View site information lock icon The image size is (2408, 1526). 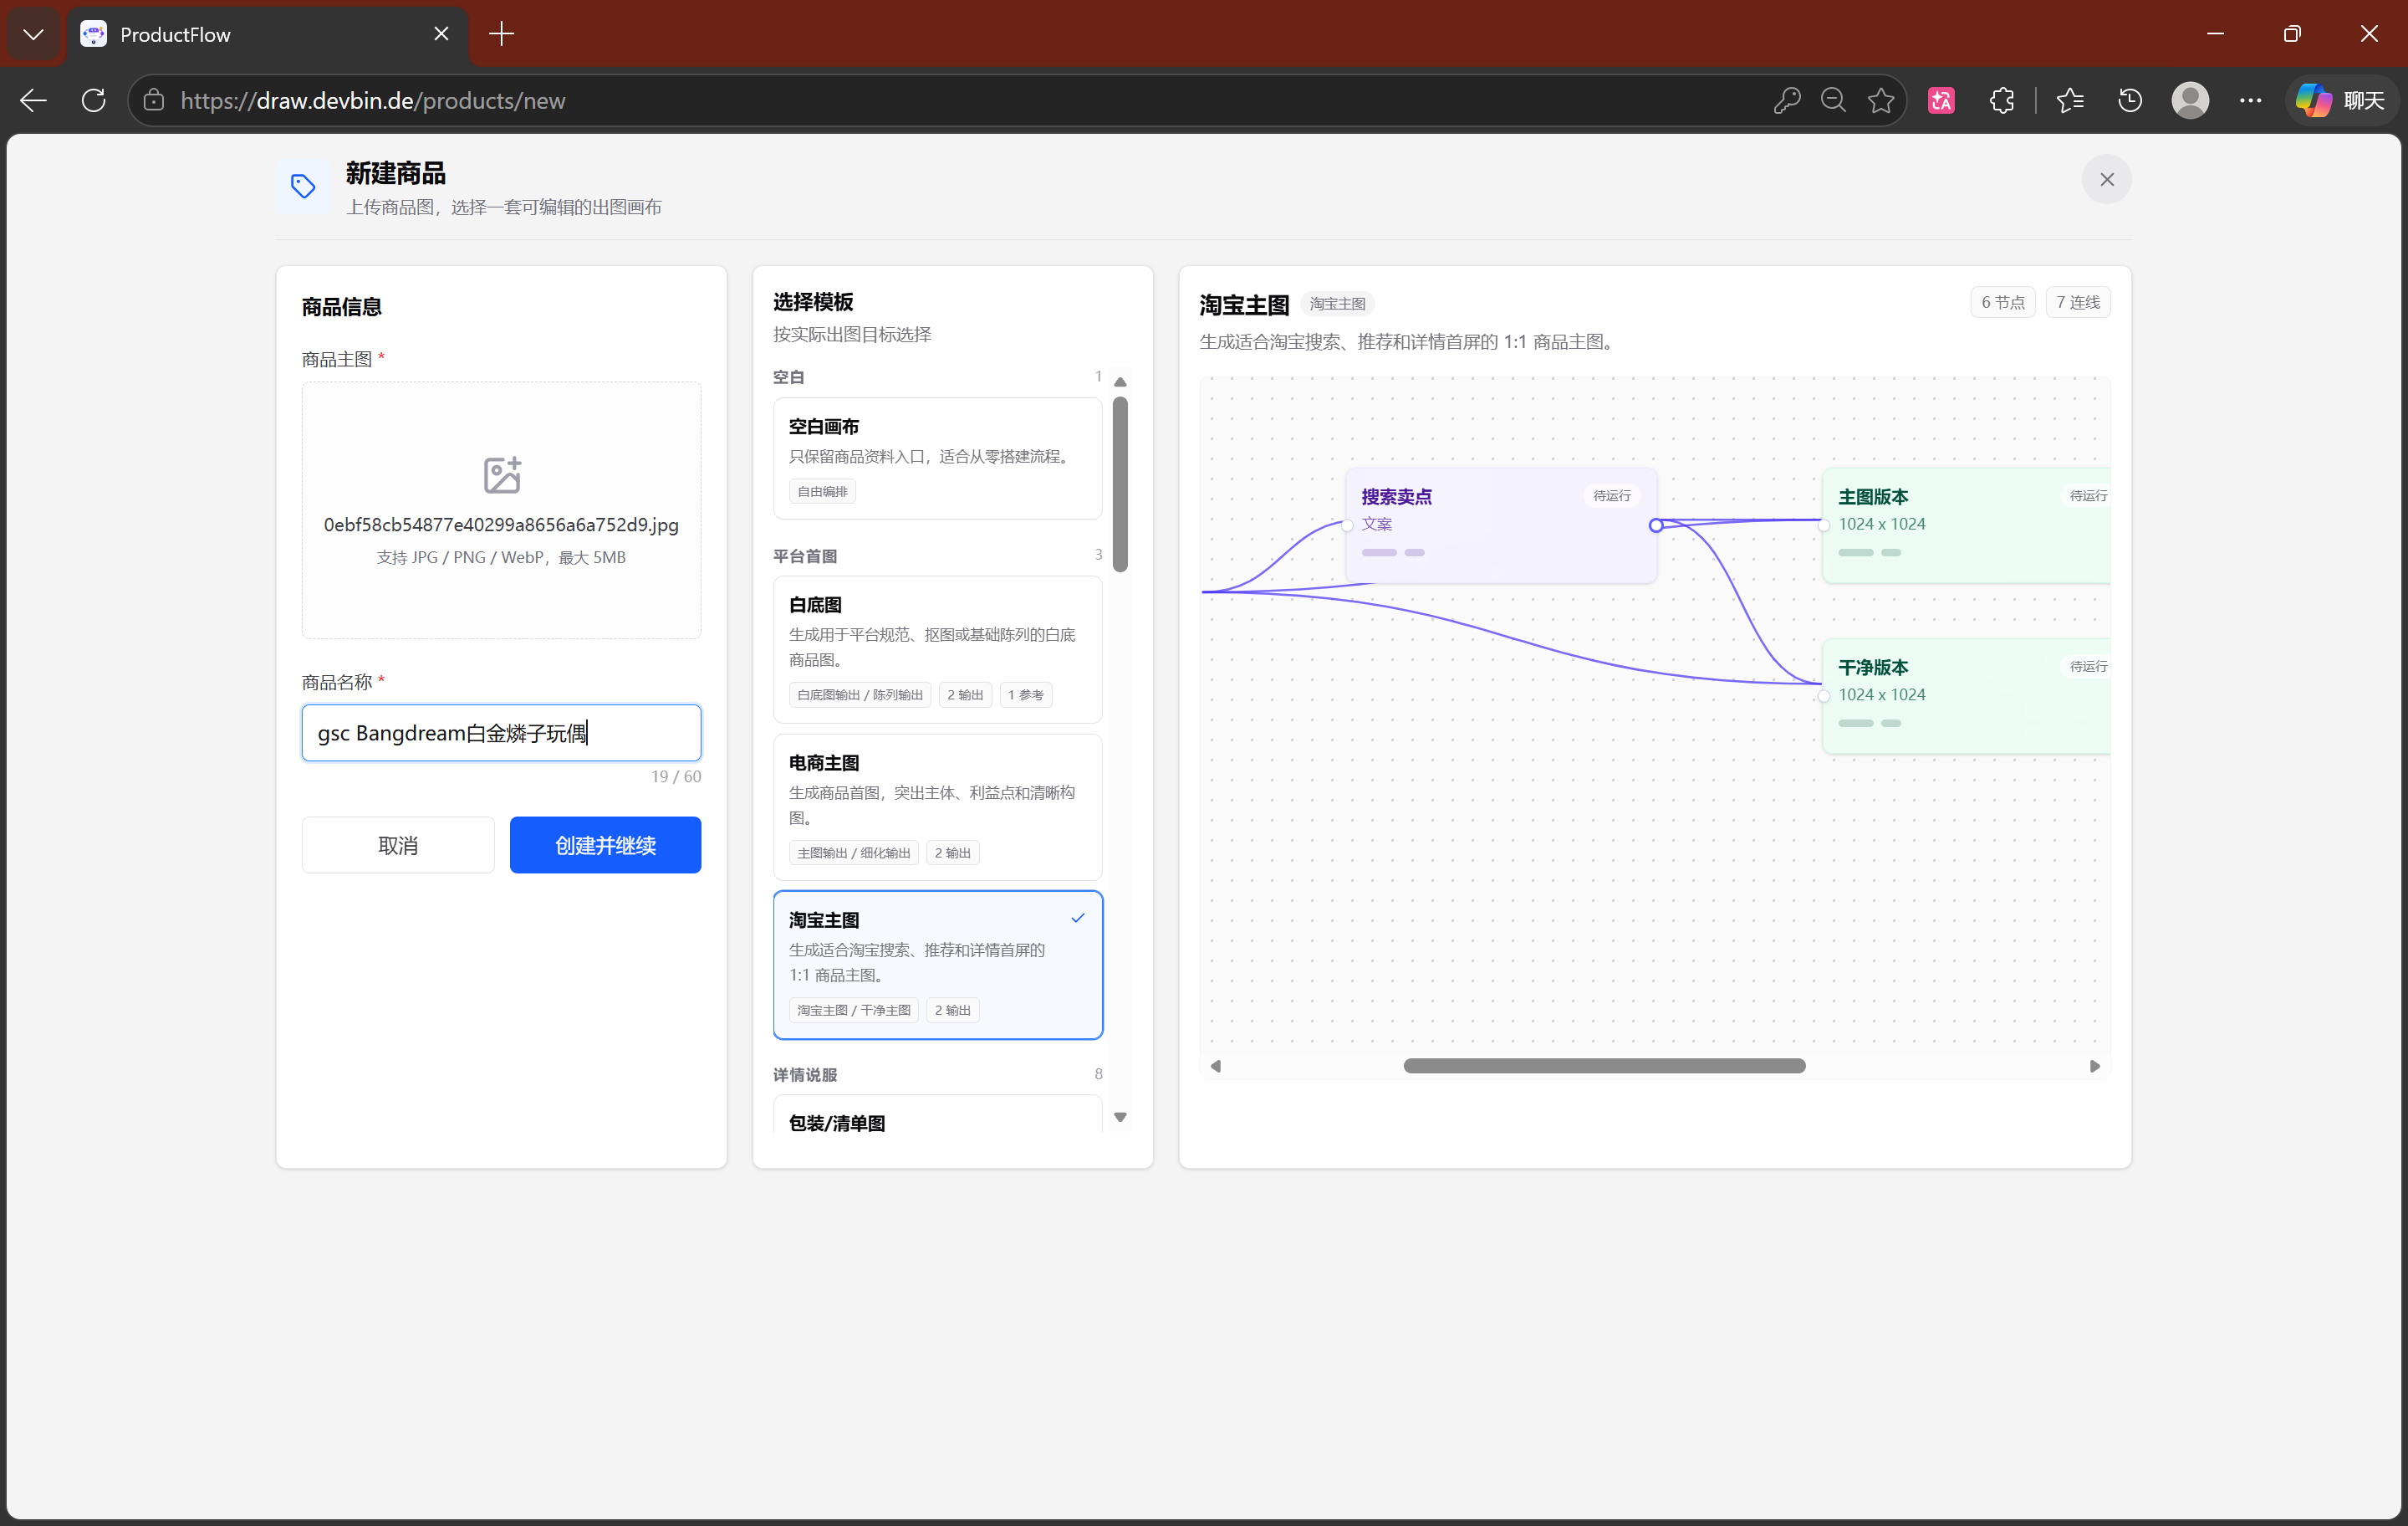pos(153,100)
